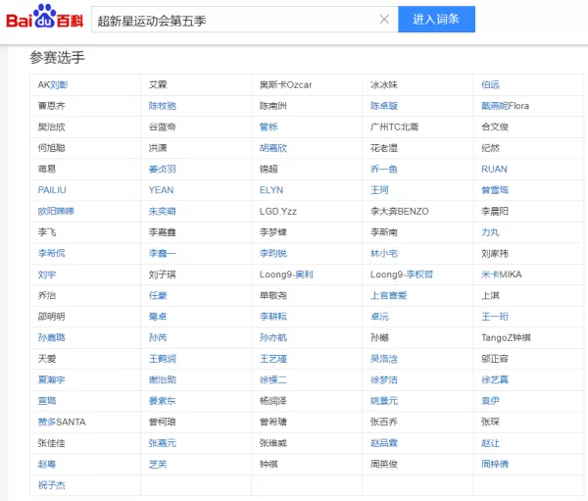Open the 乔一鱼 link

click(383, 169)
